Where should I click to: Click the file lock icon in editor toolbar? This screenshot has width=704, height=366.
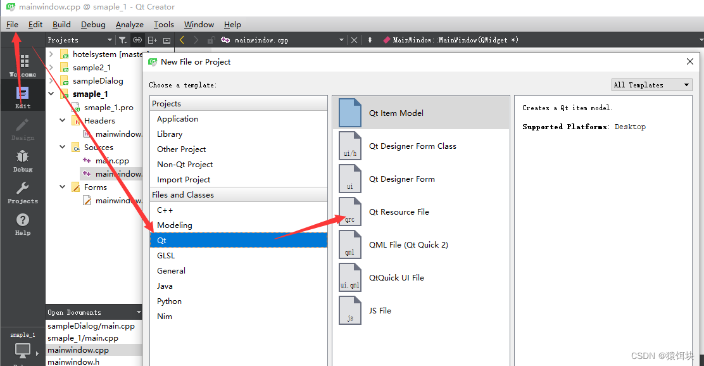[x=211, y=40]
